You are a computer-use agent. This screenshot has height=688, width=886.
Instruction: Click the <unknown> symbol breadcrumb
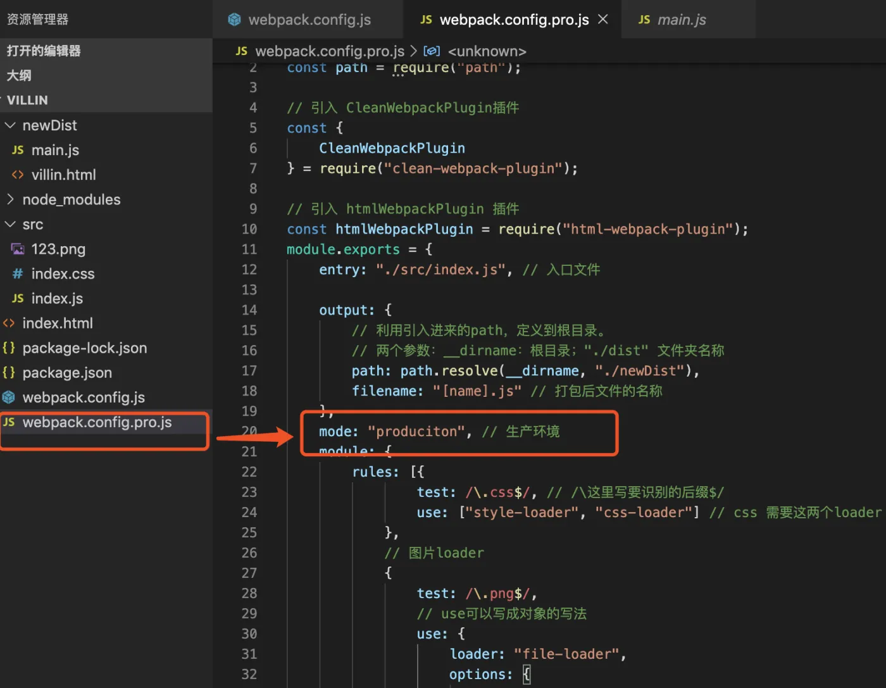[487, 51]
